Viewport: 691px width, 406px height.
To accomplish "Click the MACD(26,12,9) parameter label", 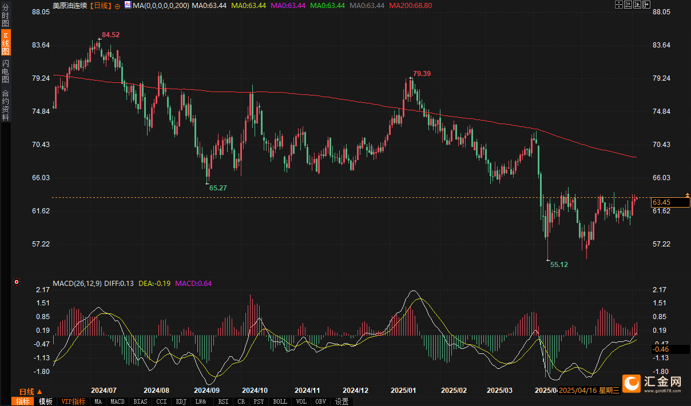I will (77, 283).
